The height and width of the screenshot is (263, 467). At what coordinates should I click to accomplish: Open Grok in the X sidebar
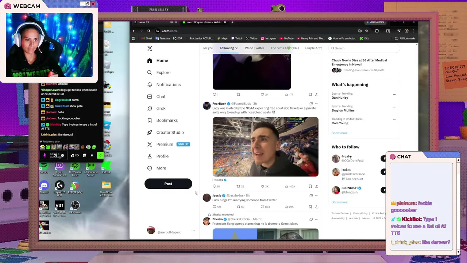156,108
